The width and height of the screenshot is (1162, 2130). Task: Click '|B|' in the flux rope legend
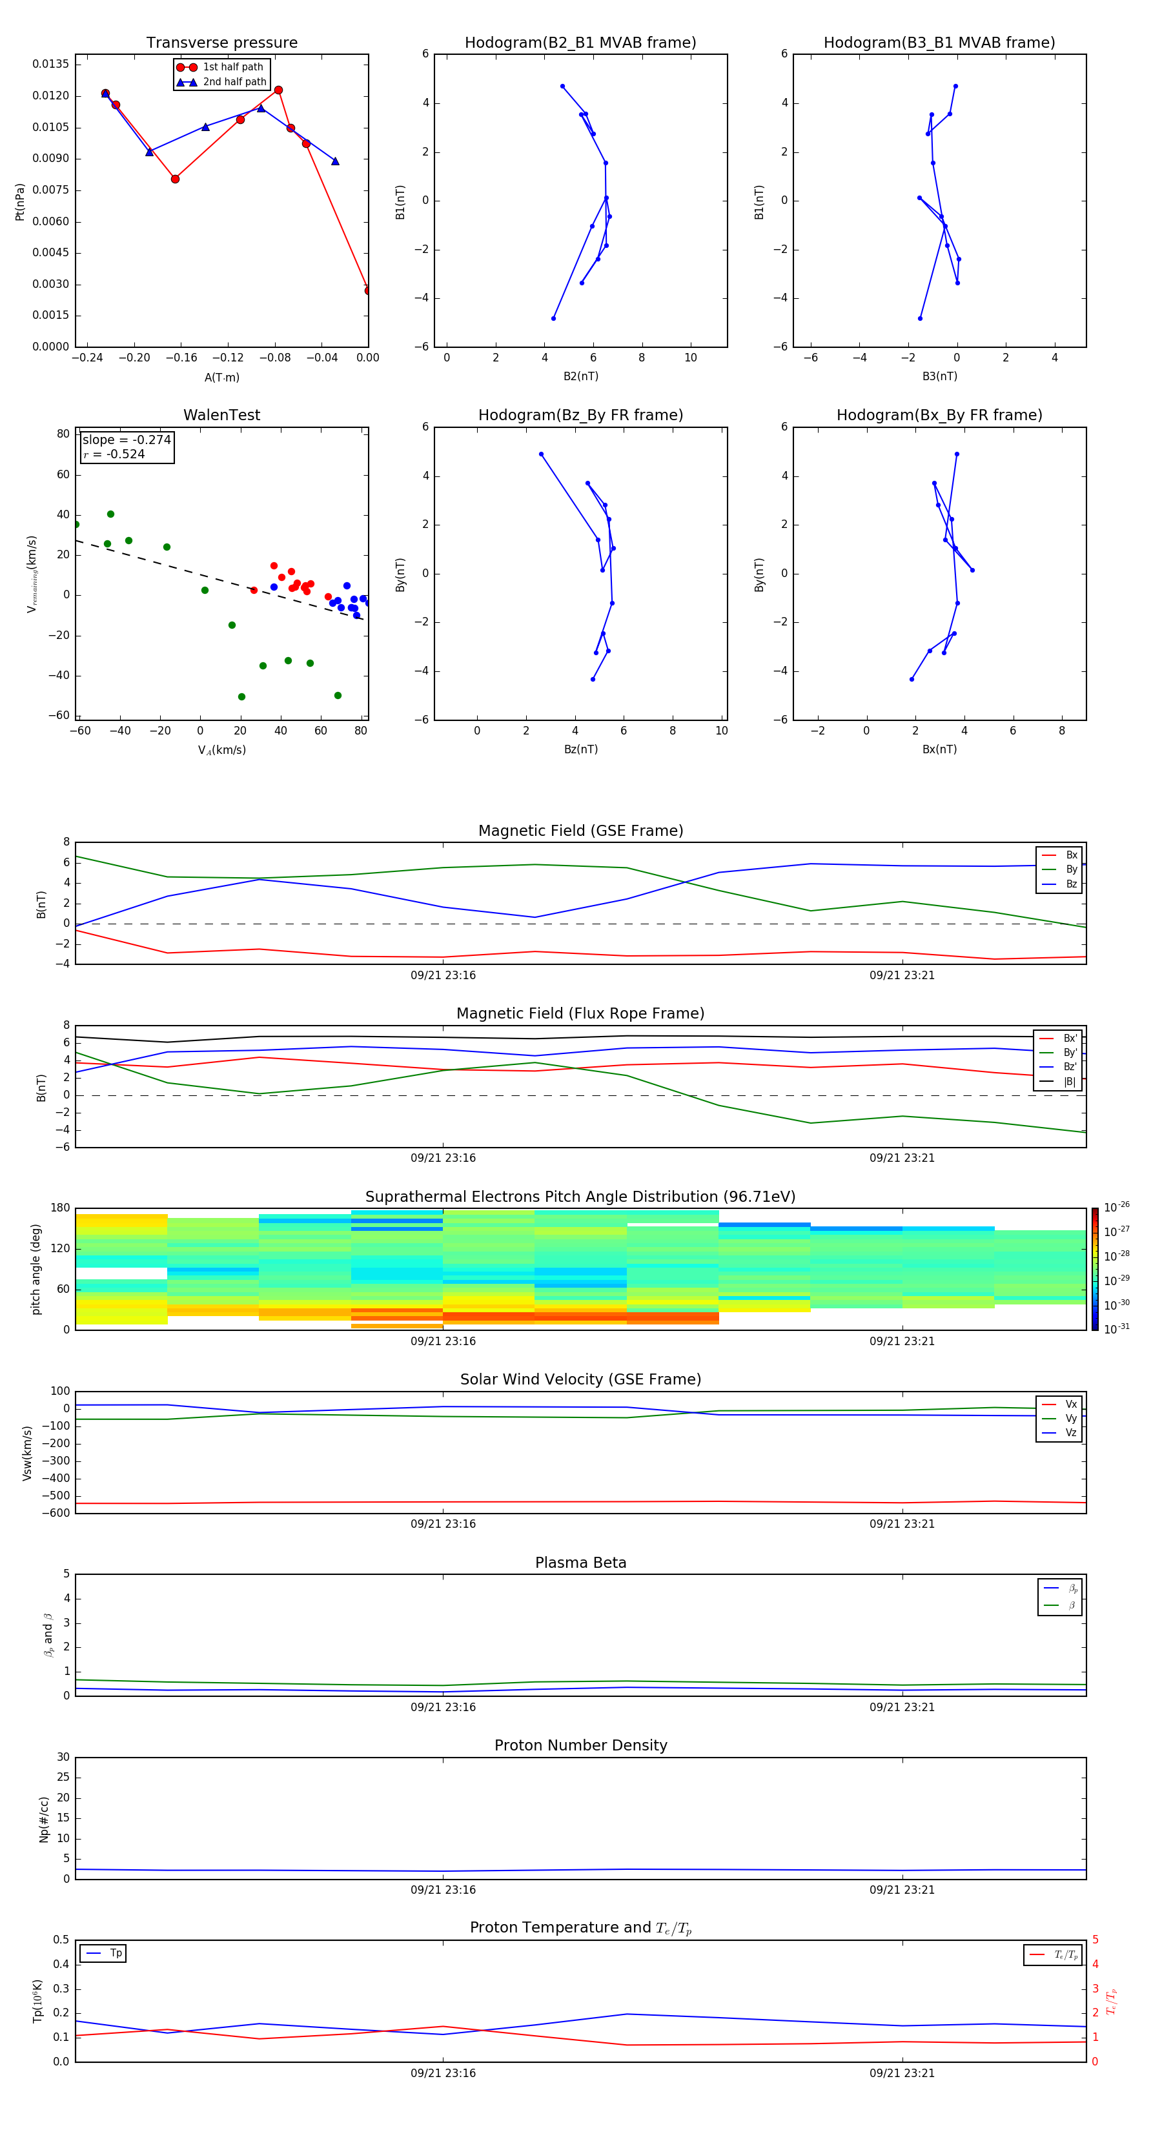[x=1059, y=1082]
